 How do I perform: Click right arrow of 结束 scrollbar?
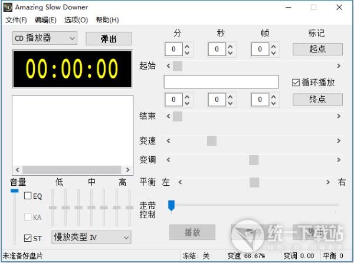point(339,116)
